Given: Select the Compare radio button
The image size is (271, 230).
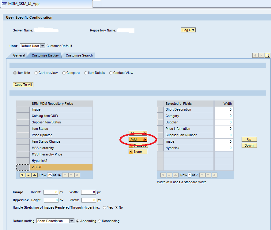Looking at the screenshot, I should click(64, 73).
